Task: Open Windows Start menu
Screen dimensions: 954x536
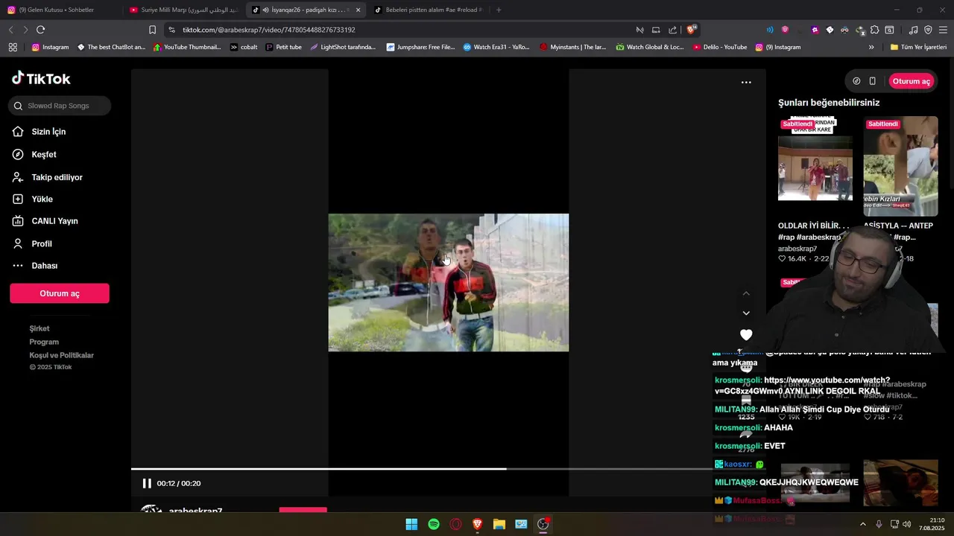Action: click(x=411, y=524)
